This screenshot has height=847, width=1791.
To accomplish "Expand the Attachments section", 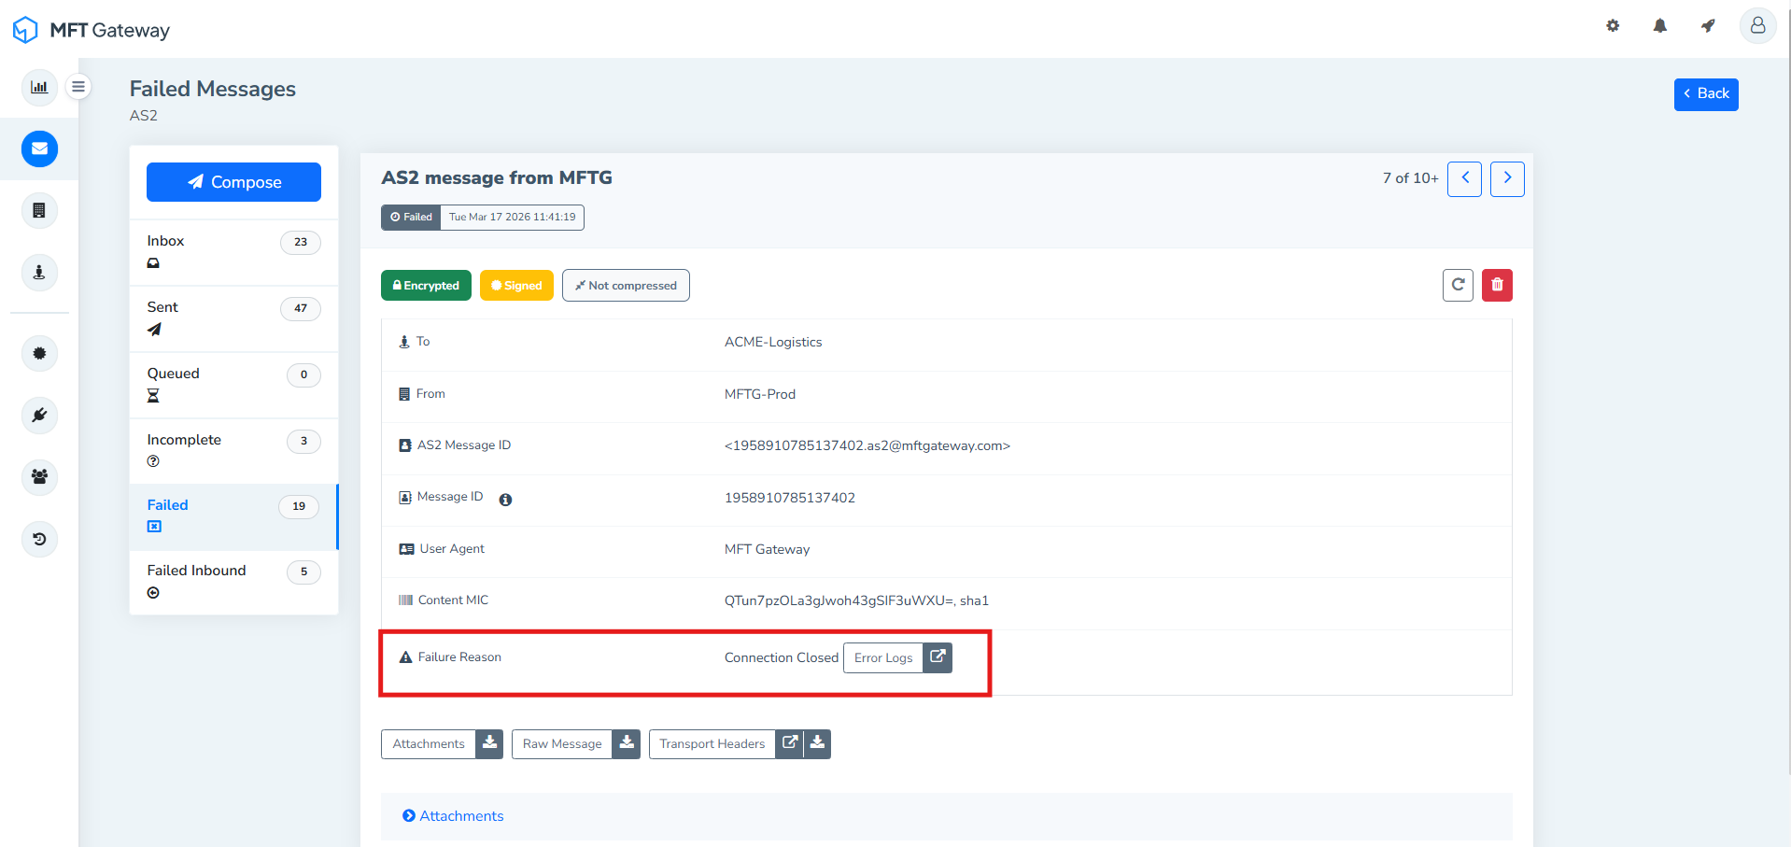I will pos(453,815).
